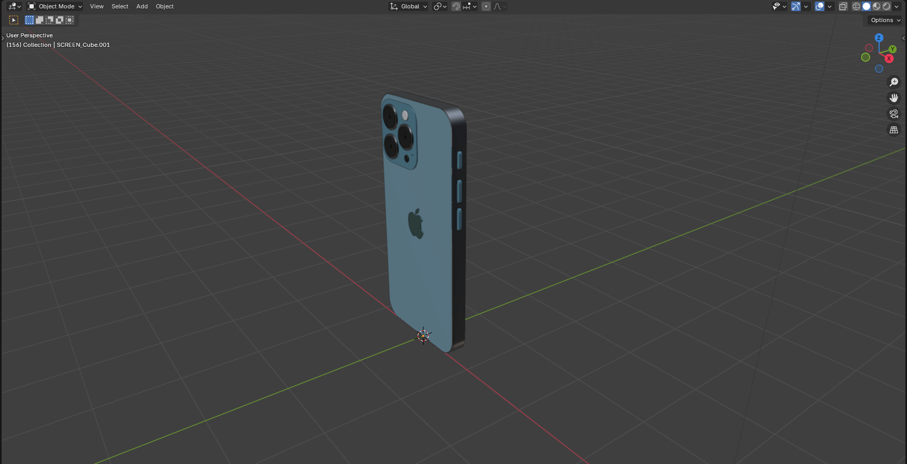Open the Object Mode dropdown

(x=55, y=6)
